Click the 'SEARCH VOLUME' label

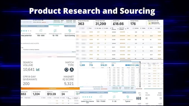28,64
